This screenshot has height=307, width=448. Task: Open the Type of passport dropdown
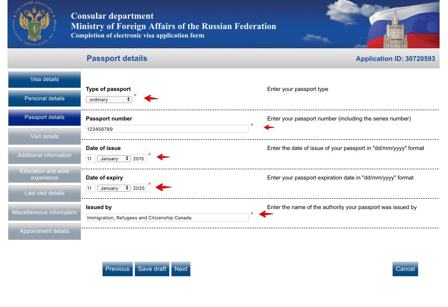pos(109,99)
